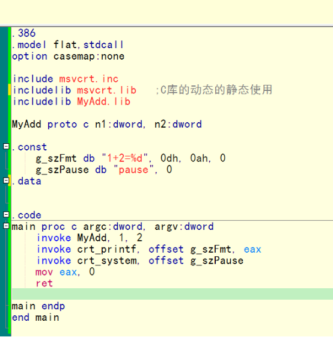Click the 'mov' instruction

(x=44, y=272)
